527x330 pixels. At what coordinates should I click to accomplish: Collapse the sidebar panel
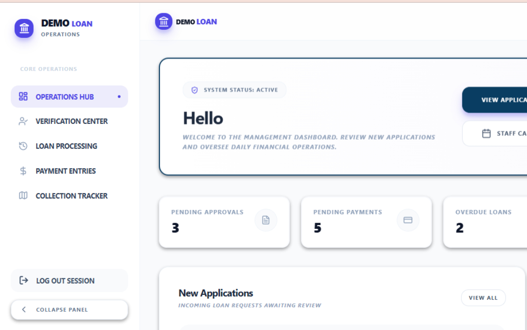click(70, 310)
